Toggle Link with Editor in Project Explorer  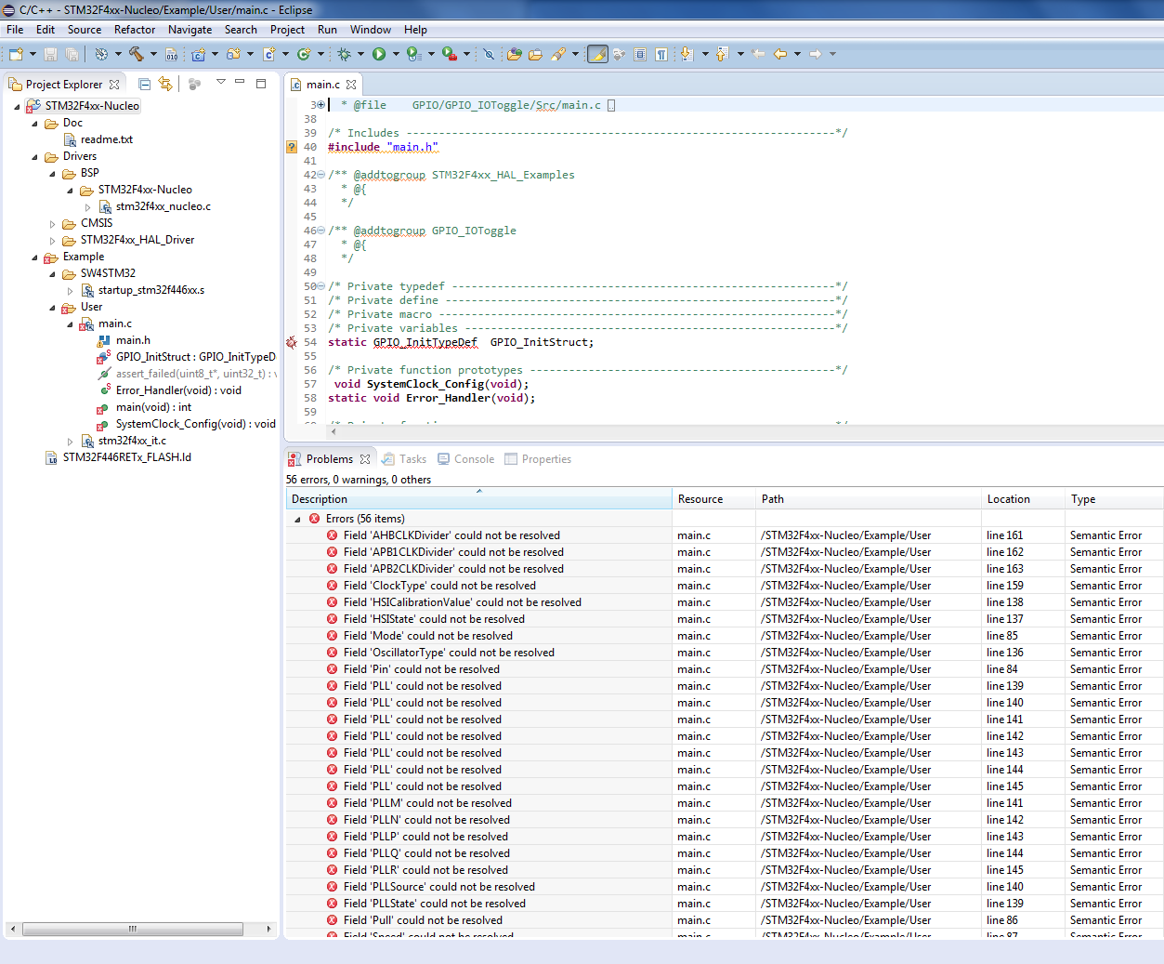[165, 84]
